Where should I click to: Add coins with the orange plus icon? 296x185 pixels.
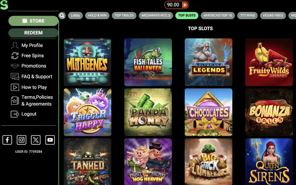tap(185, 5)
